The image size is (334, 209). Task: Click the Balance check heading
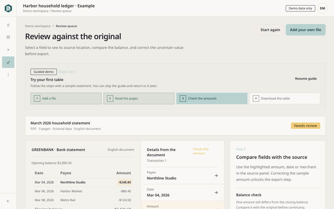249,195
